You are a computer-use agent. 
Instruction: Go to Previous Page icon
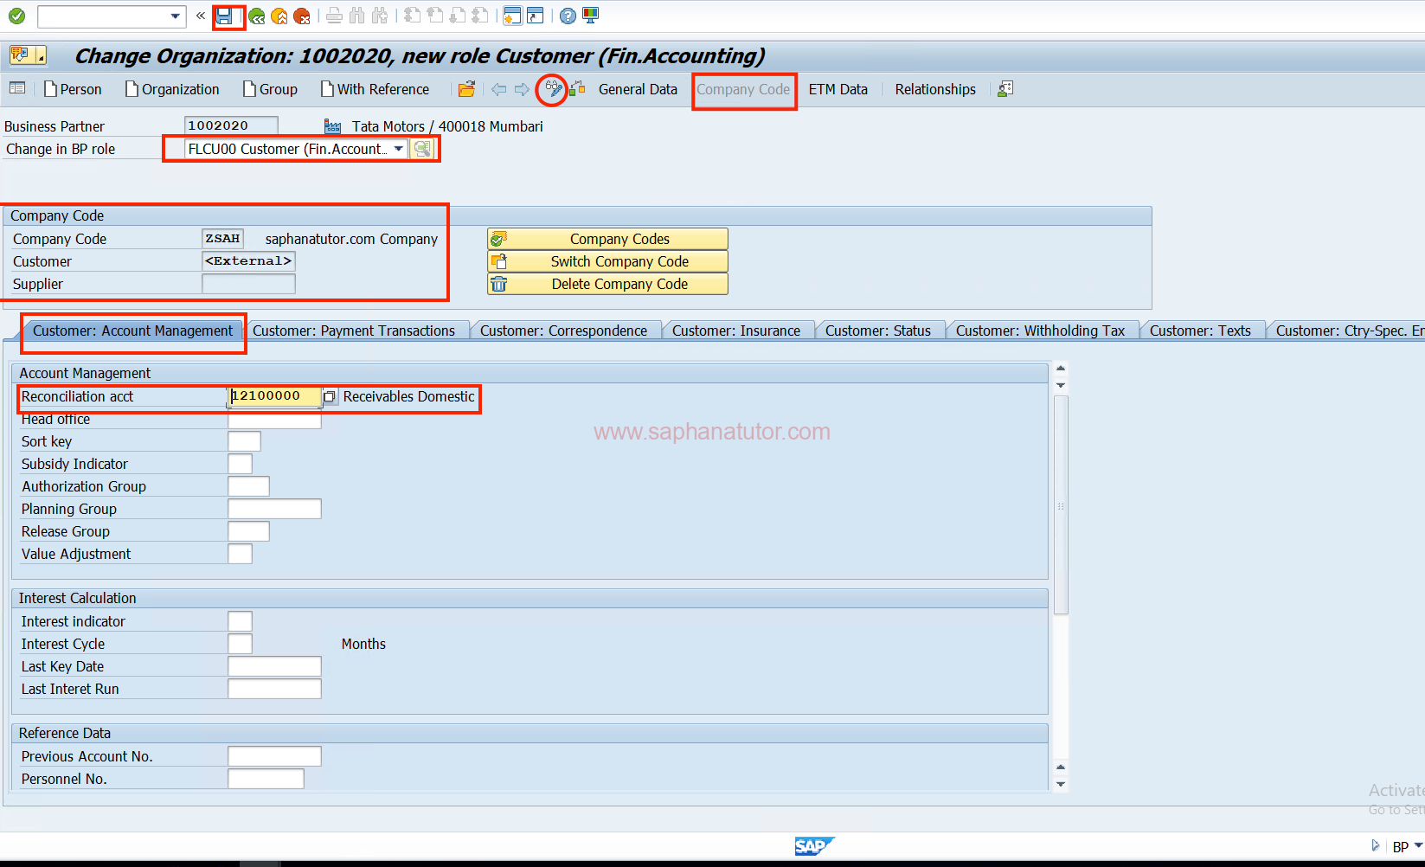tap(434, 16)
